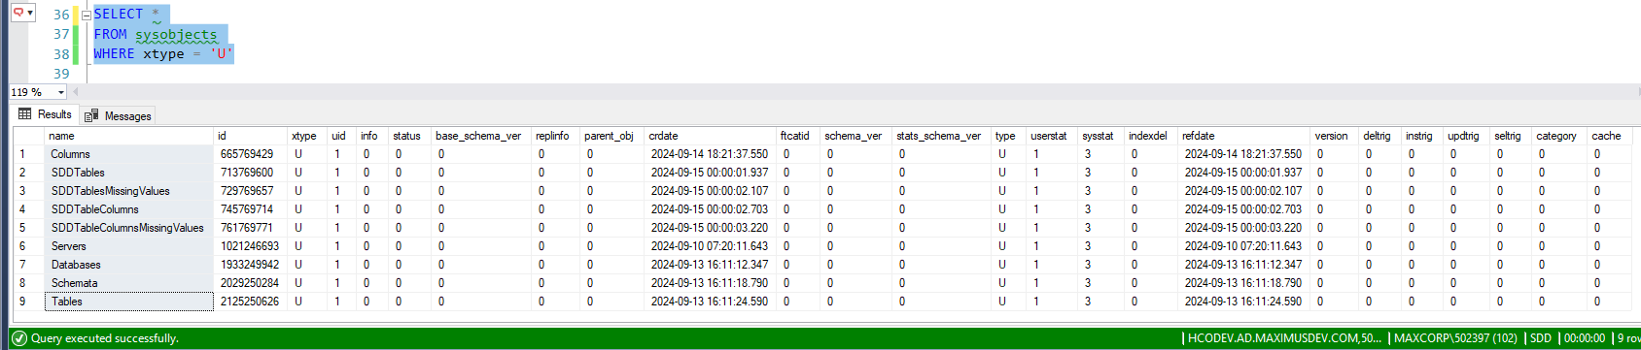Click the 'ftcatid' column header

click(797, 136)
